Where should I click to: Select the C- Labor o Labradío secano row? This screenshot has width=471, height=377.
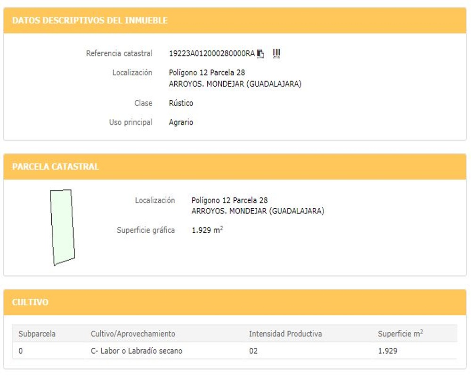click(235, 351)
